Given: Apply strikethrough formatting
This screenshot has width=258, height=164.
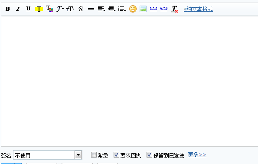Looking at the screenshot, I should [81, 9].
